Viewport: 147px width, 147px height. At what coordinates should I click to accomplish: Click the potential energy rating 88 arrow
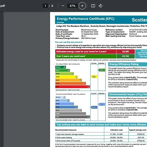click(x=101, y=70)
